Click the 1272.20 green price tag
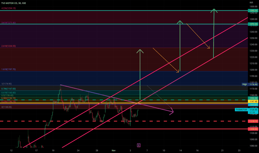The width and height of the screenshot is (259, 153). coord(253,24)
